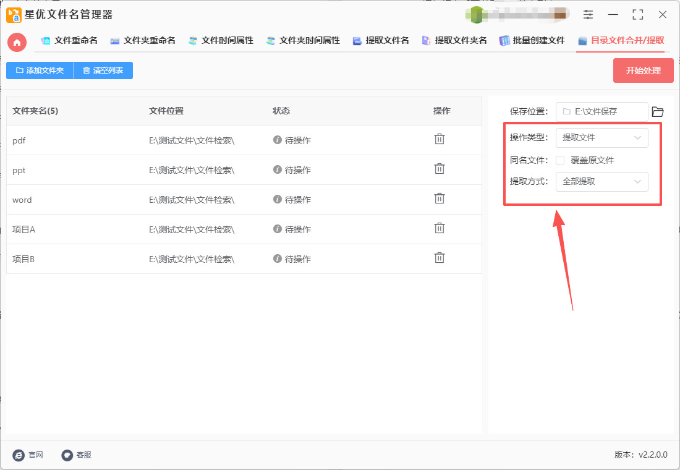Click the 保存位置 path field
The width and height of the screenshot is (680, 470).
coord(601,112)
